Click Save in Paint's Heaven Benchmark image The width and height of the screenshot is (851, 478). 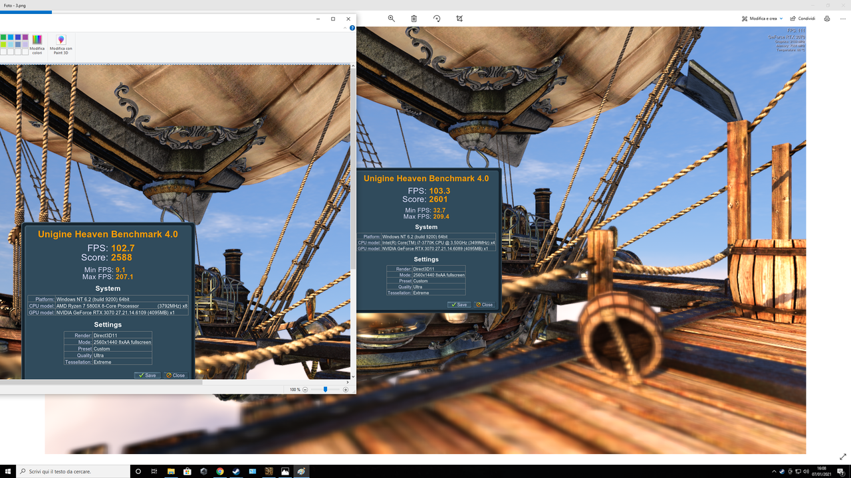[x=147, y=375]
